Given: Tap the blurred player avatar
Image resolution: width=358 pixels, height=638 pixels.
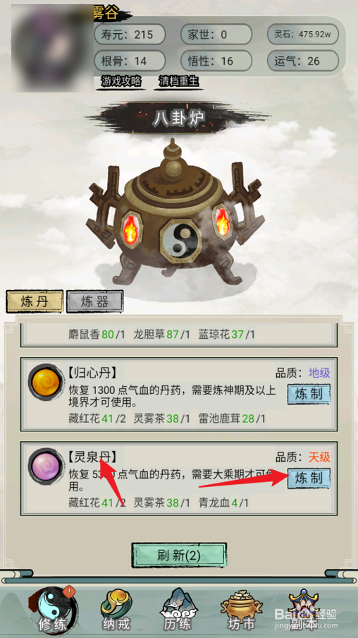Looking at the screenshot, I should (52, 48).
